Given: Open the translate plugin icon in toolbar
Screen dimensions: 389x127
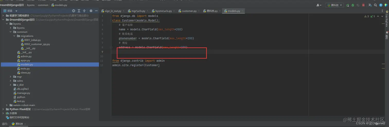Looking at the screenshot, I should (370, 5).
